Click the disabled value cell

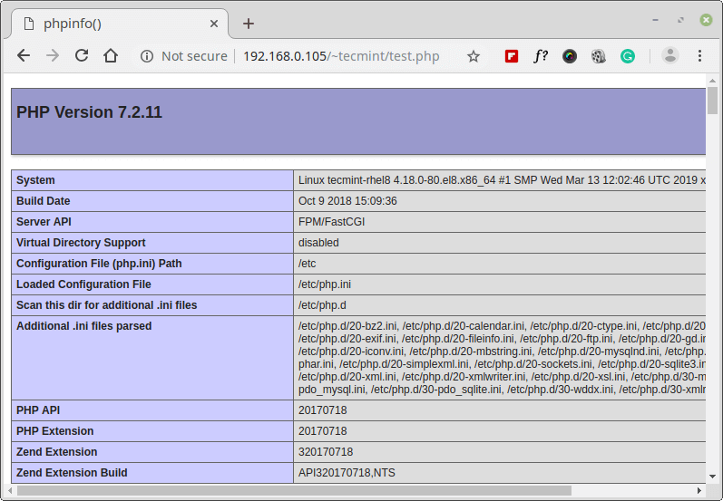499,243
